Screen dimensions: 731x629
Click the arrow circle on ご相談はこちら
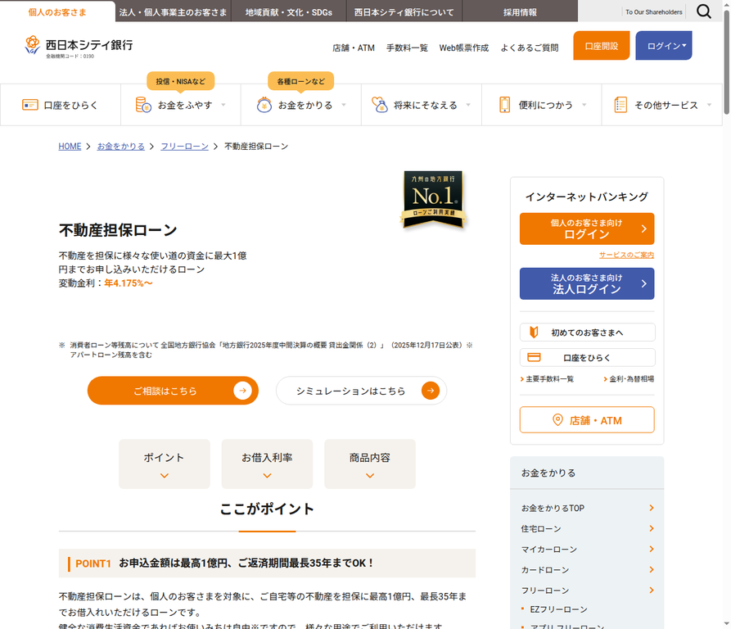(242, 391)
